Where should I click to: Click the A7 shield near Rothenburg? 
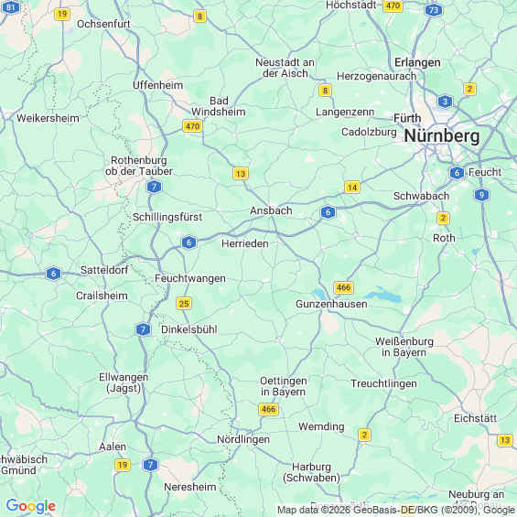pyautogui.click(x=154, y=187)
